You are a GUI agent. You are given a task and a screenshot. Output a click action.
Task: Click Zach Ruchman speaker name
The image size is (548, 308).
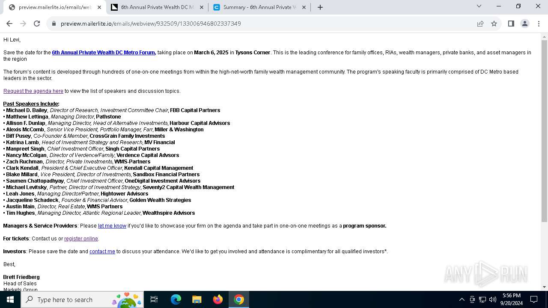[x=24, y=162]
